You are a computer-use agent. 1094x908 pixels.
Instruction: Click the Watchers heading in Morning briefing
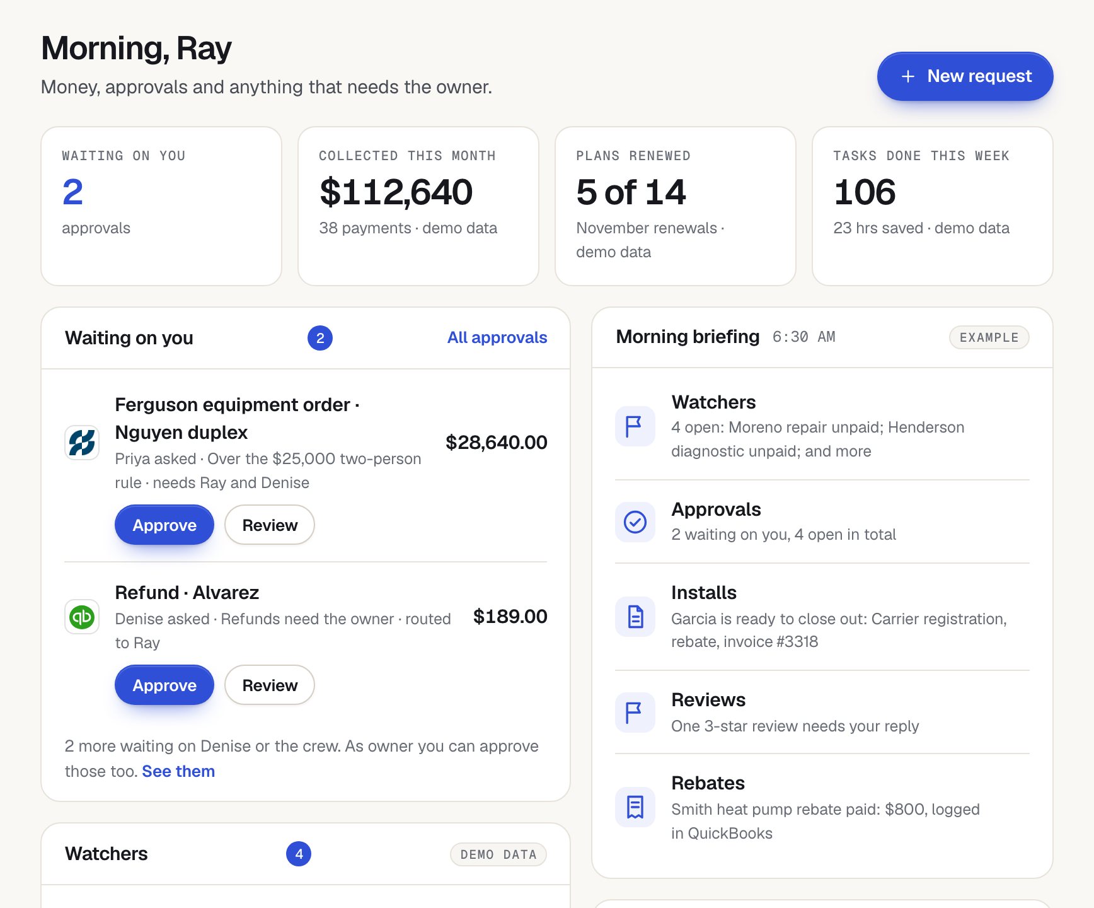(713, 402)
